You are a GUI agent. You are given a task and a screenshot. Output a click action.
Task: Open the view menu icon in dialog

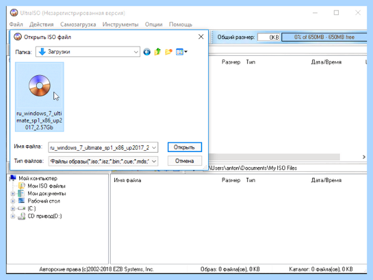point(182,52)
